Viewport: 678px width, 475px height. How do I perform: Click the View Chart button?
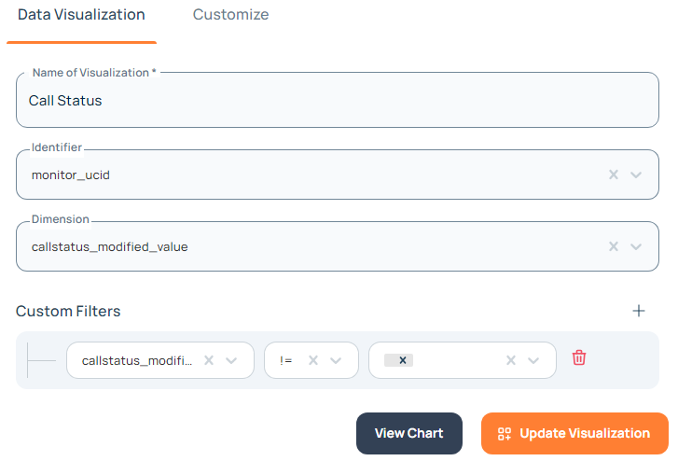click(x=408, y=433)
